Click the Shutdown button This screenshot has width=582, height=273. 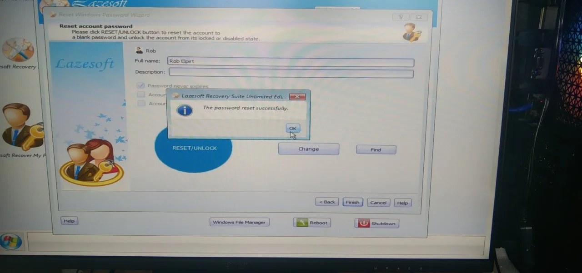377,223
